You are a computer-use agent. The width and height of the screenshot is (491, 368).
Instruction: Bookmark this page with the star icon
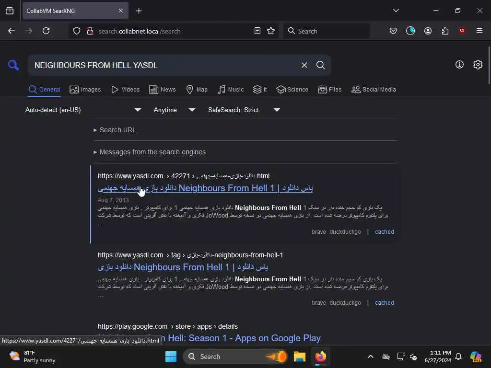(x=271, y=31)
